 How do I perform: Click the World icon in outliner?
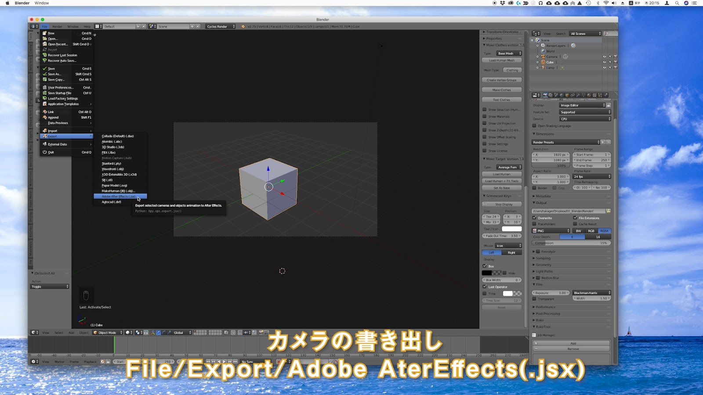pos(543,51)
